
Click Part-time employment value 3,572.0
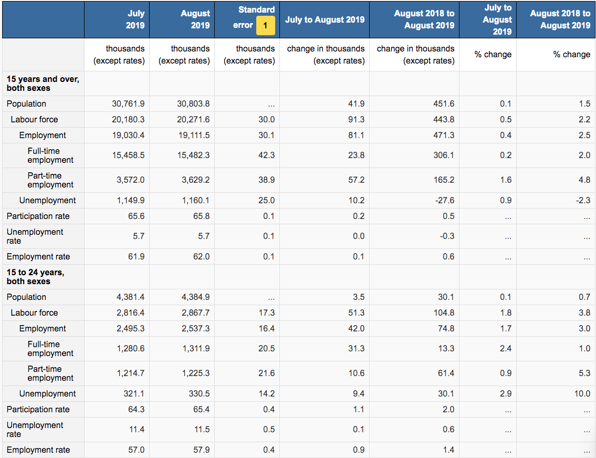[130, 180]
